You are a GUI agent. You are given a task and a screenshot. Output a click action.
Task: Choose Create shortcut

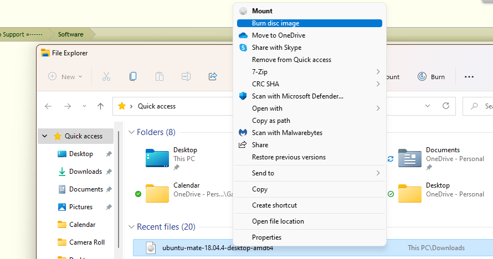click(x=310, y=205)
